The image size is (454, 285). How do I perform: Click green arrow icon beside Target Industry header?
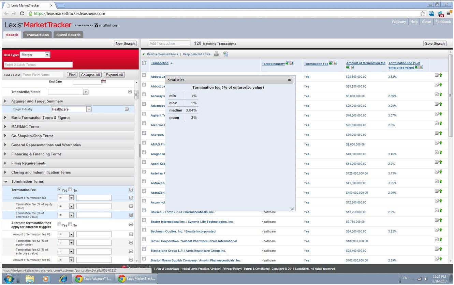288,63
